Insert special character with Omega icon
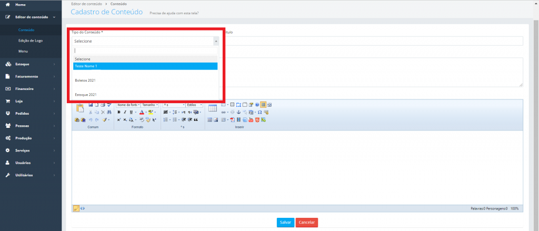 click(x=259, y=112)
